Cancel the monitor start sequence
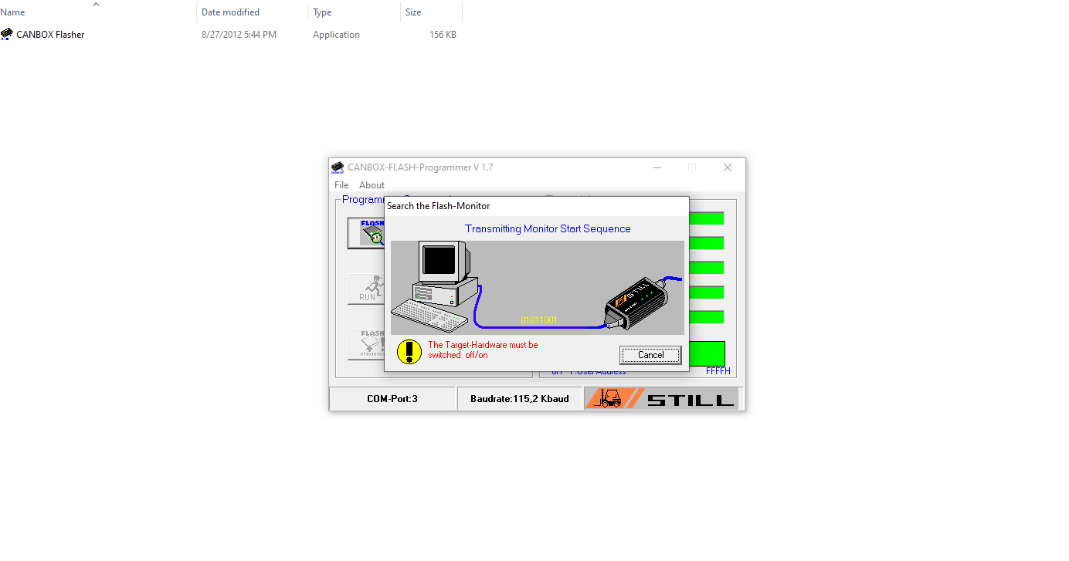 click(650, 354)
